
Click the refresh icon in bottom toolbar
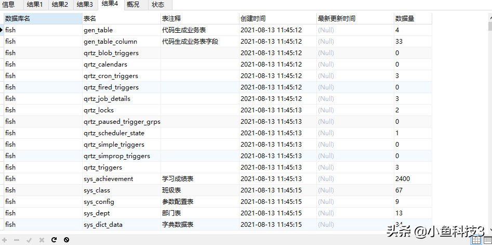point(54,240)
